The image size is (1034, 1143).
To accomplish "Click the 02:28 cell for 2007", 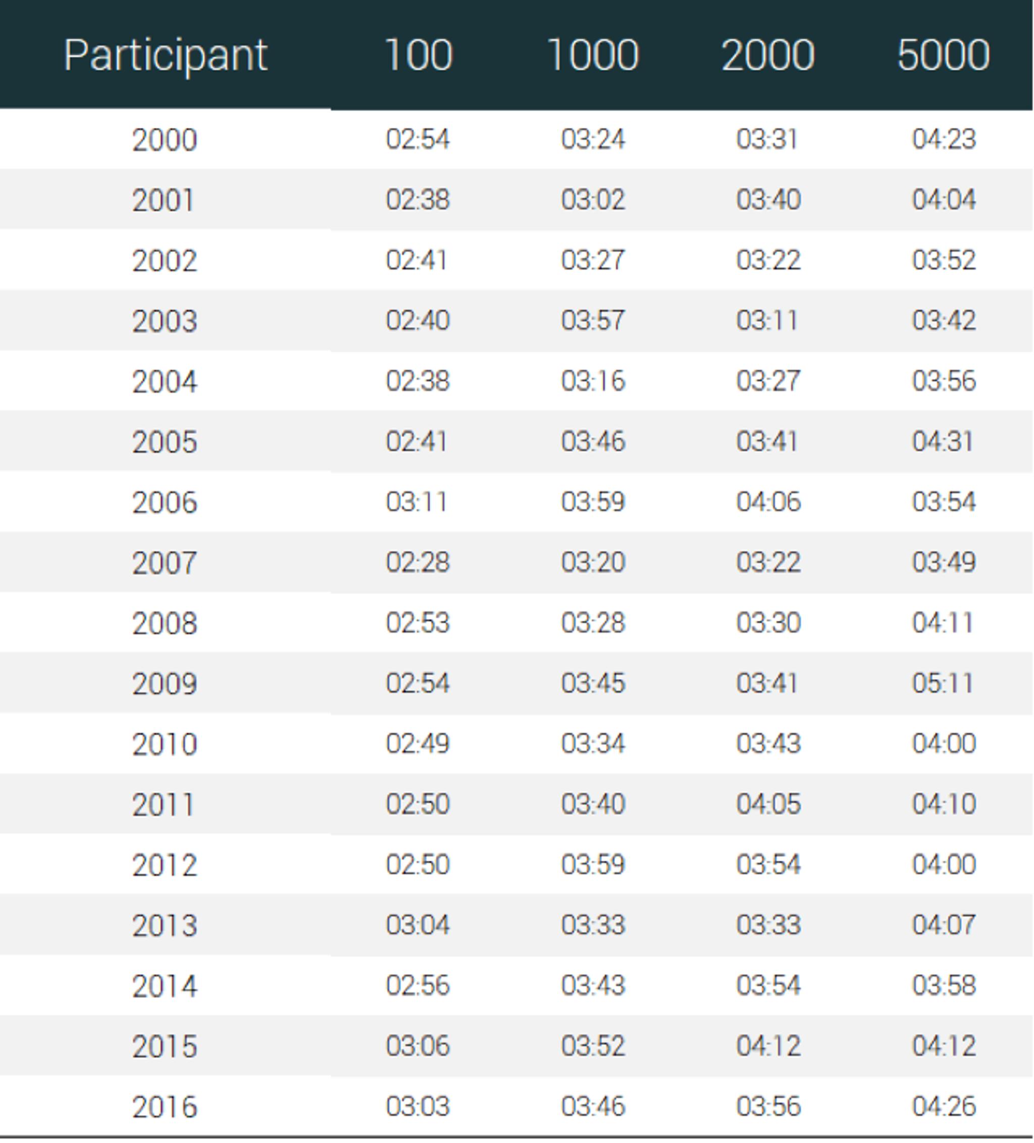I will click(418, 563).
